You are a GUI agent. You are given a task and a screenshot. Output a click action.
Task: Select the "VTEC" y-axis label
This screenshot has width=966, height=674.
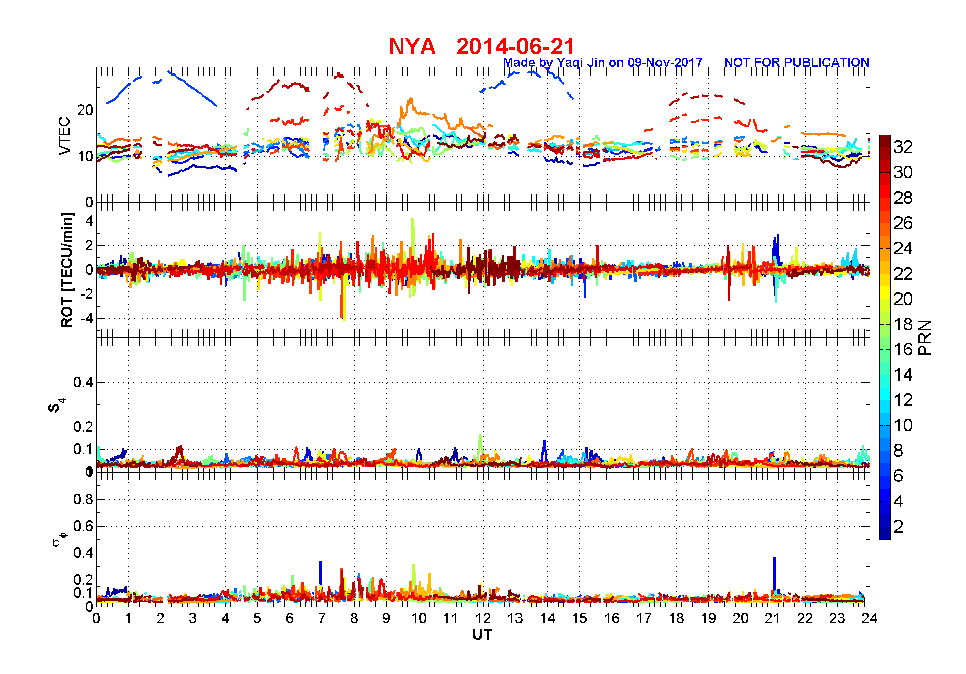click(x=64, y=135)
